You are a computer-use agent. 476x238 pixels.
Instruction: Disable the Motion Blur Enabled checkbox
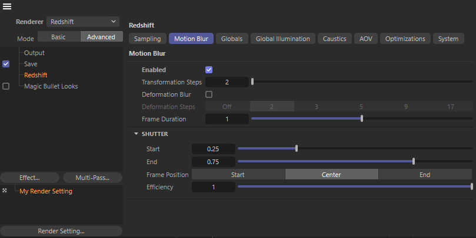coord(208,70)
